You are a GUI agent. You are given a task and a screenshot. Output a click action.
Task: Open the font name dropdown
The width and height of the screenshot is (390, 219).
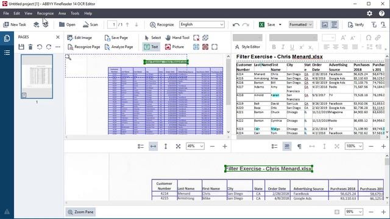[293, 38]
